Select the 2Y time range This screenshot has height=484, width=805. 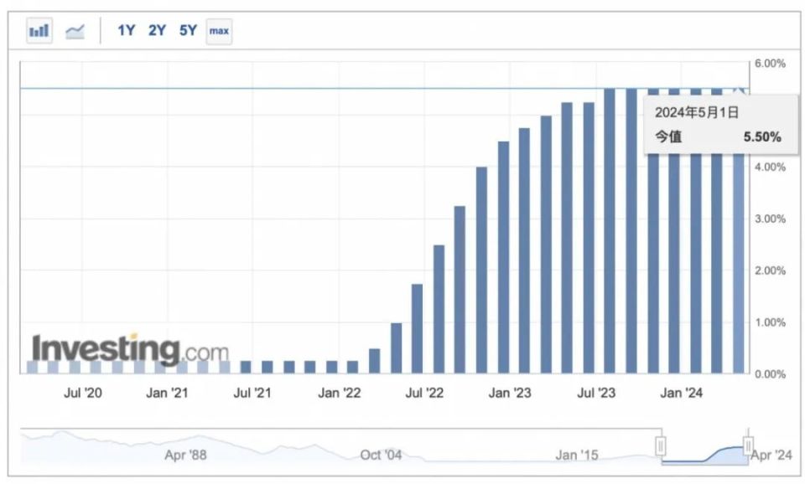point(157,31)
